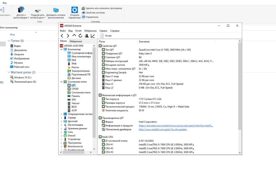Expand the Дисплей tree node
This screenshot has height=181, width=276.
(61, 121)
